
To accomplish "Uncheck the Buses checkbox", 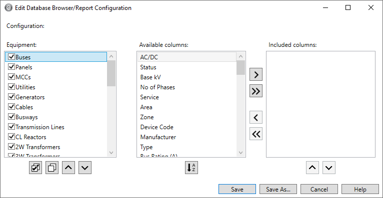I will tap(11, 57).
